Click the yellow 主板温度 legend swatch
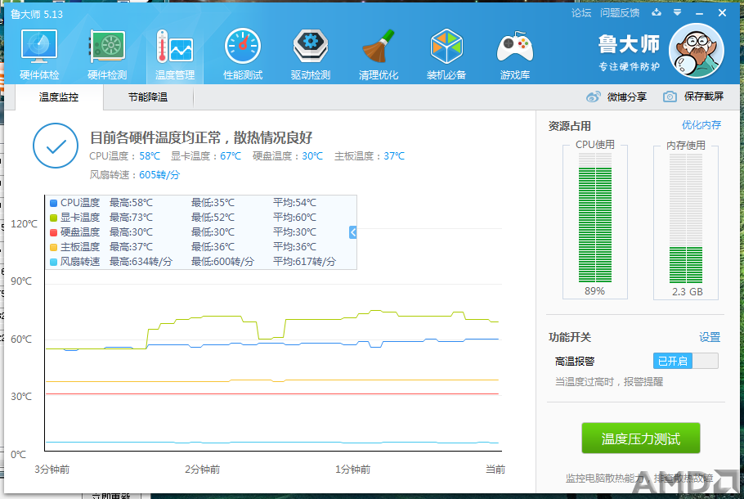This screenshot has width=744, height=499. [x=54, y=247]
